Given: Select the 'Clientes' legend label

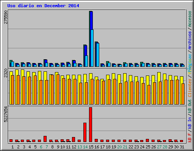Looking at the screenshot, I should (x=190, y=88).
